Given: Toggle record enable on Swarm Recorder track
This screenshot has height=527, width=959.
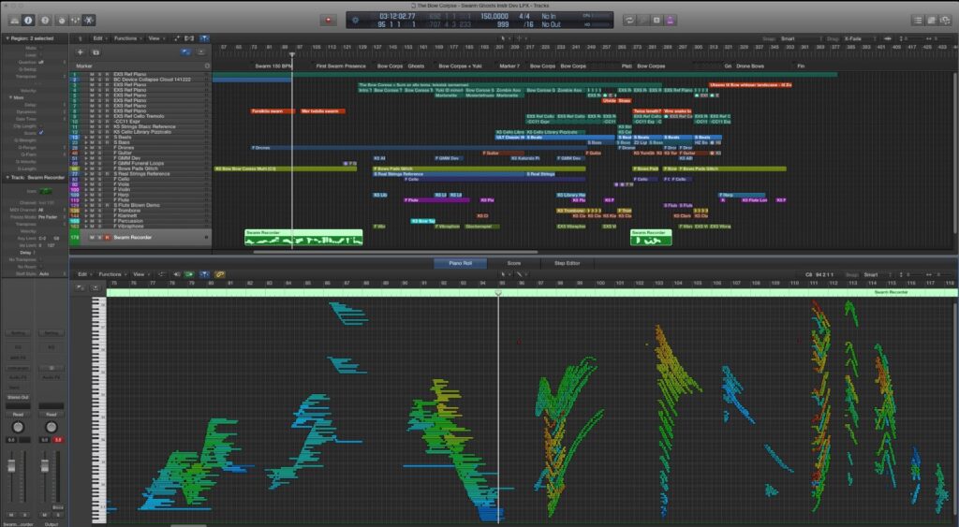Looking at the screenshot, I should [x=108, y=237].
